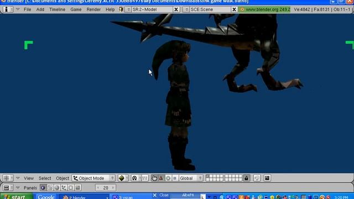Open the Render menu

[x=93, y=9]
